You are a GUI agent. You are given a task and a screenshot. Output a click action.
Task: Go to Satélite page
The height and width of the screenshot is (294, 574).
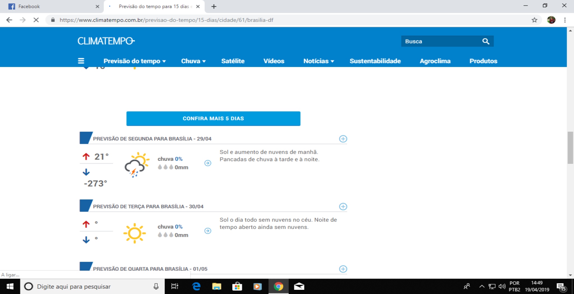233,61
